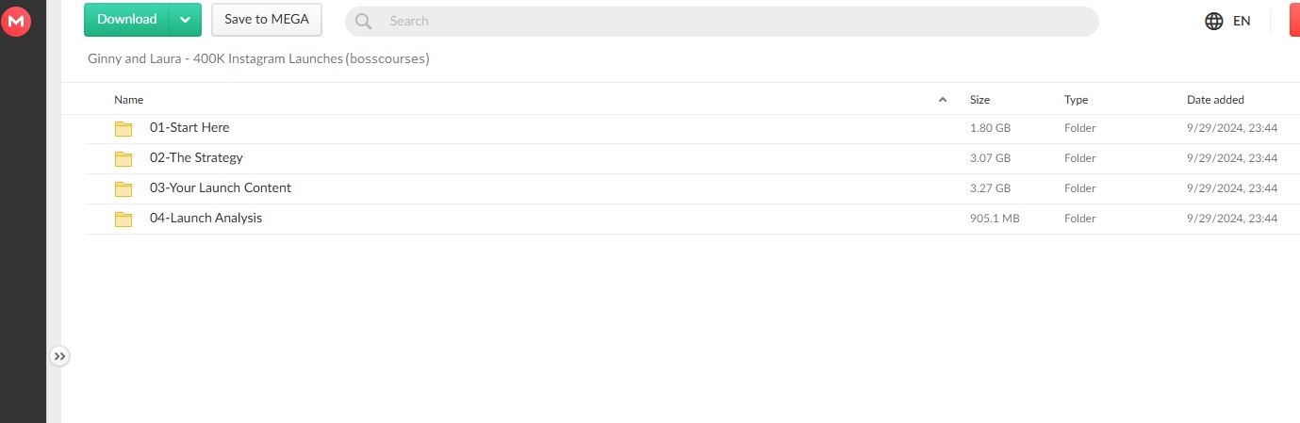Expand the left sidebar with double-arrow
1300x423 pixels.
(x=59, y=356)
